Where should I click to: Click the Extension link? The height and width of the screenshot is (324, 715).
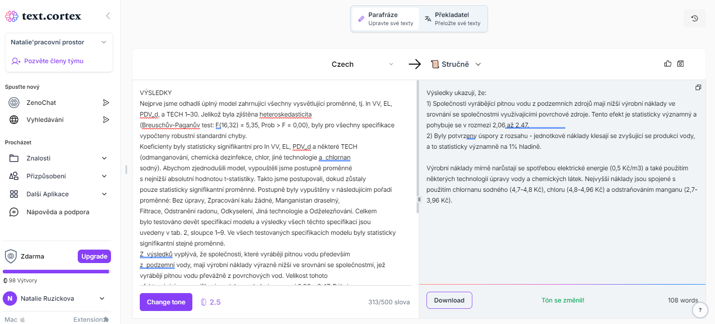tap(91, 320)
